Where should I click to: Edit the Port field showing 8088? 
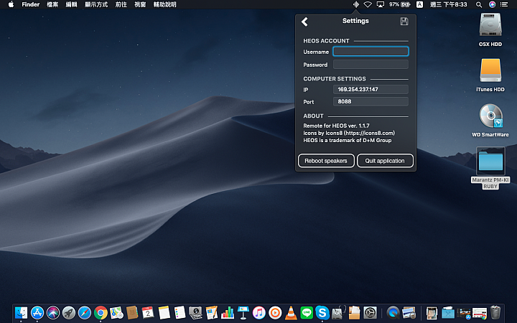[371, 101]
